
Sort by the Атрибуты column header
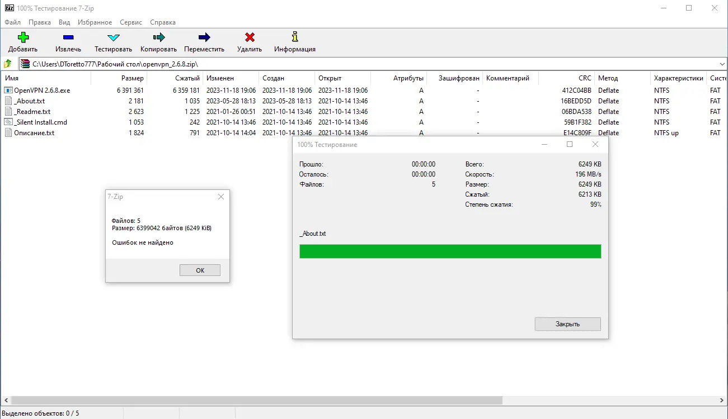(398, 78)
